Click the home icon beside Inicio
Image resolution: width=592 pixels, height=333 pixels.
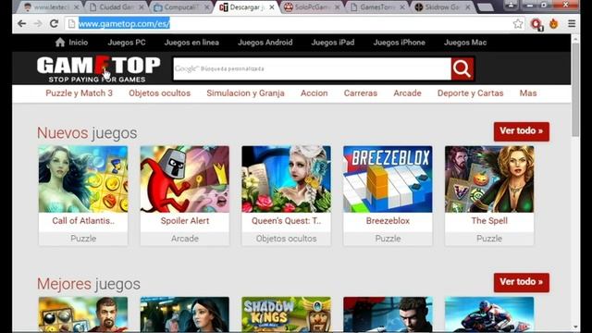60,43
